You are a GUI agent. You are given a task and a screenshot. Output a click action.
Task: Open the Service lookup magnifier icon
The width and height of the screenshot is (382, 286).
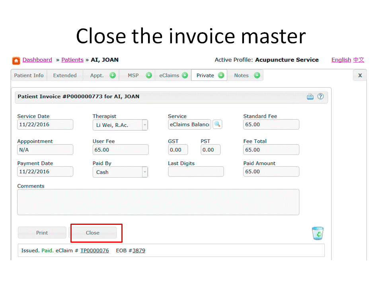217,124
